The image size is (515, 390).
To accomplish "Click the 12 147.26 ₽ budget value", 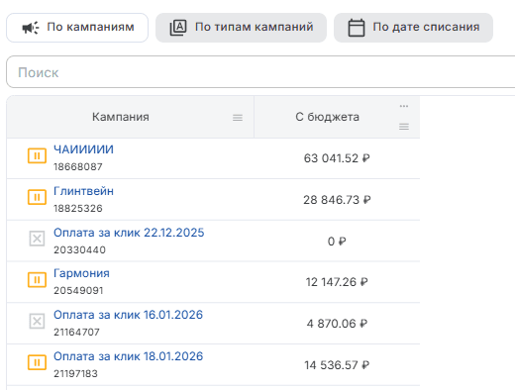I will point(337,282).
